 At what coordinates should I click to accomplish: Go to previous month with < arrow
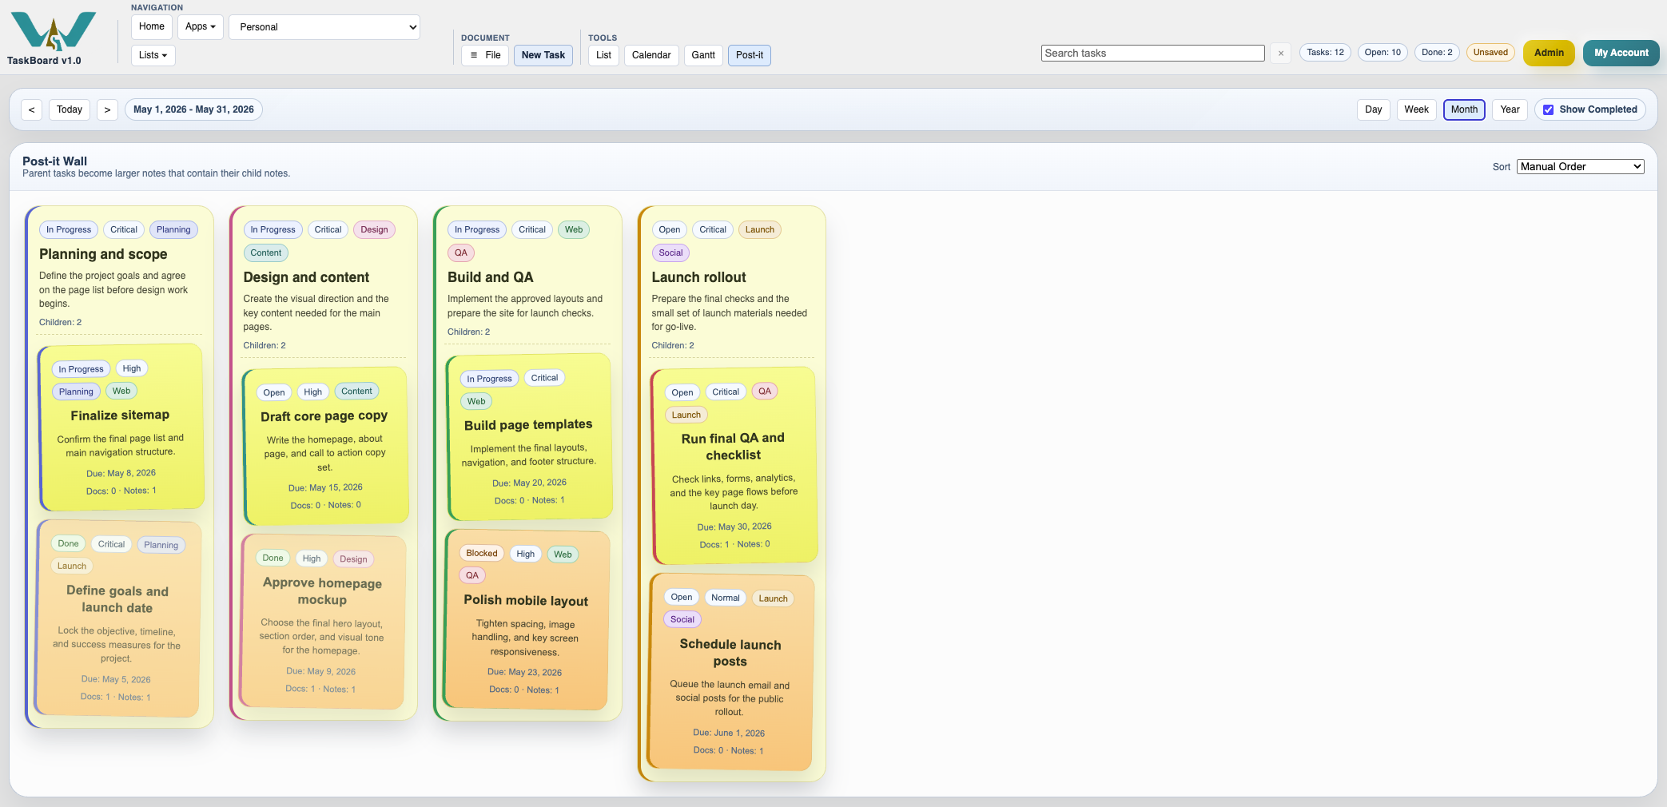[x=31, y=109]
